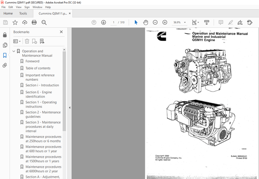Toggle the Bookmarks panel icon in sidebar
259x179 pixels.
(5, 55)
